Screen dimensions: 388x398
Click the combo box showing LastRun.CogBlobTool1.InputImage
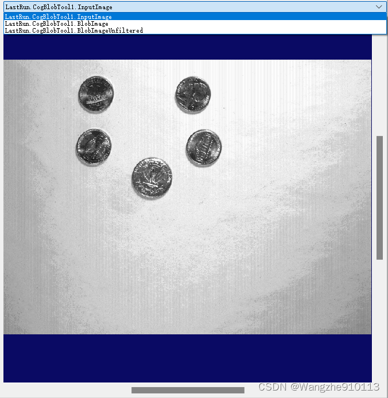(x=195, y=7)
